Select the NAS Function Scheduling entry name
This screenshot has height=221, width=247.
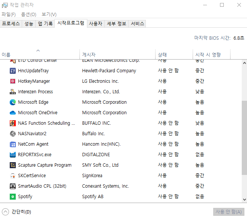(46, 123)
